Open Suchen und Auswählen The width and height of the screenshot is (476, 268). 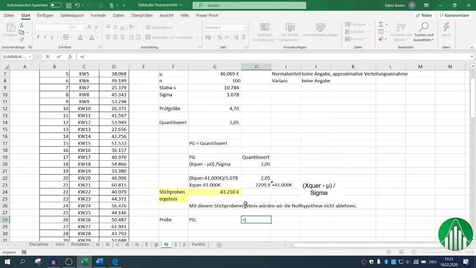[424, 32]
